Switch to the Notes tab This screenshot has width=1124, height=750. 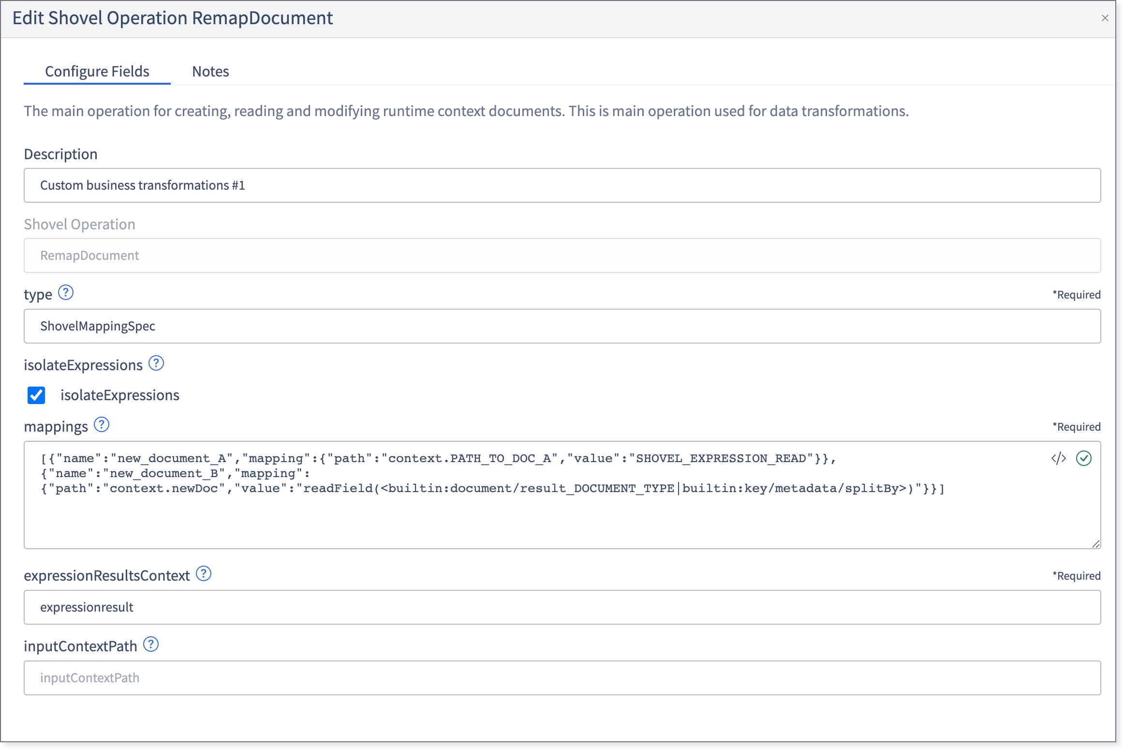210,71
